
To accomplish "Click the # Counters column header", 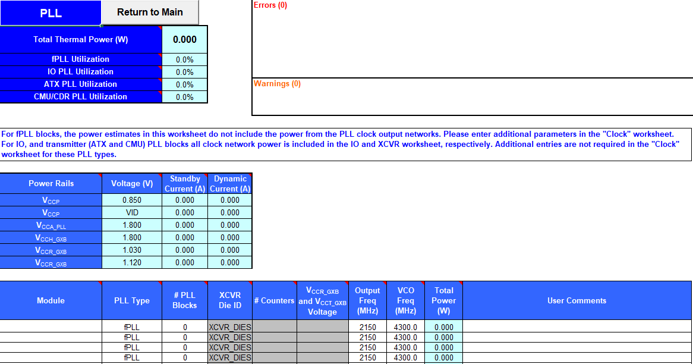I will click(x=275, y=300).
